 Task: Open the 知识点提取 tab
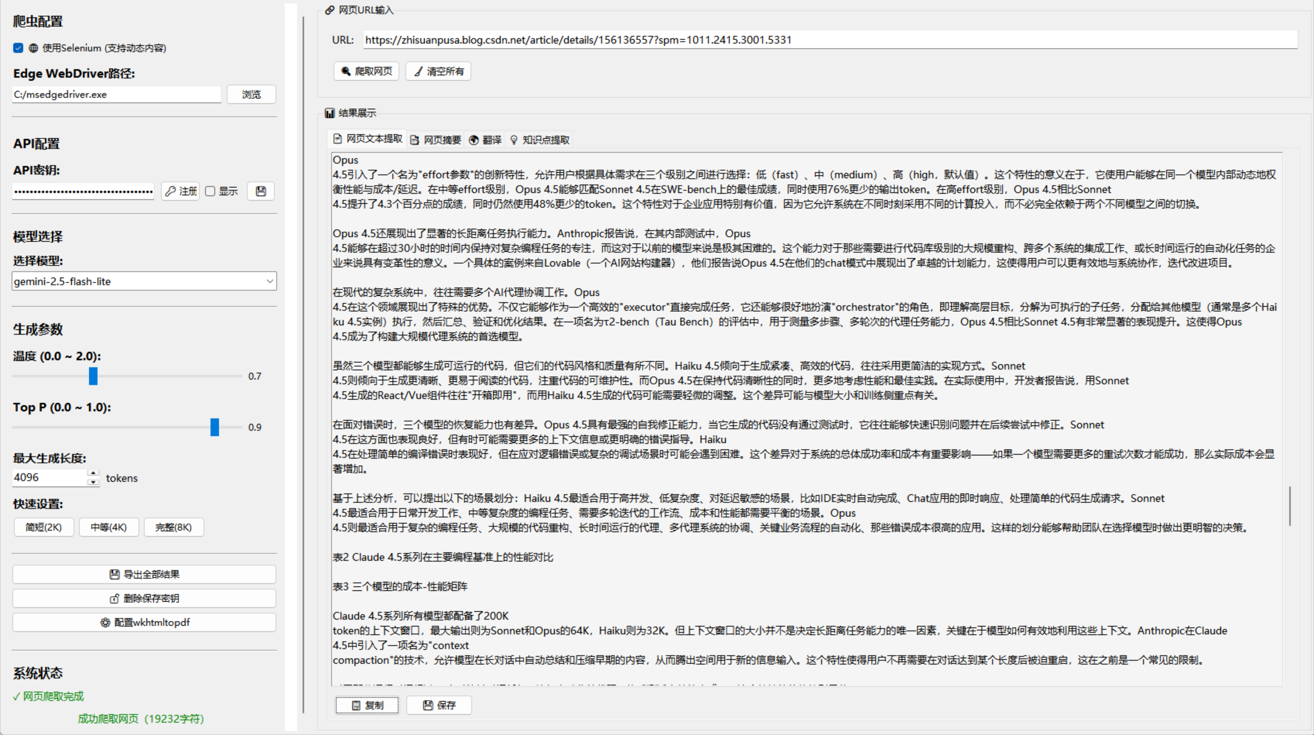click(540, 140)
